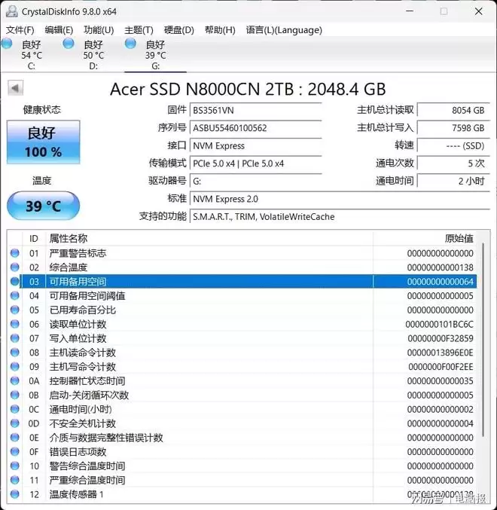Screen dimensions: 497x510
Task: Select drive G: status orb at 39 °C
Action: point(130,44)
